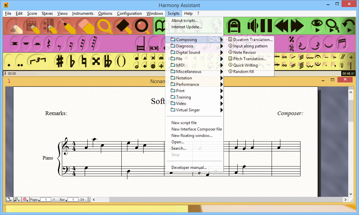Expand the Digital Sound script folder
Image resolution: width=359 pixels, height=215 pixels.
click(194, 52)
